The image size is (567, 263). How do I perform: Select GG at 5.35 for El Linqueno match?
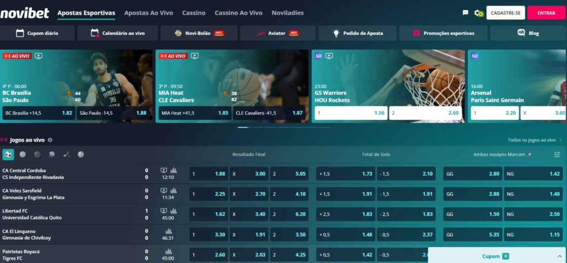[473, 234]
